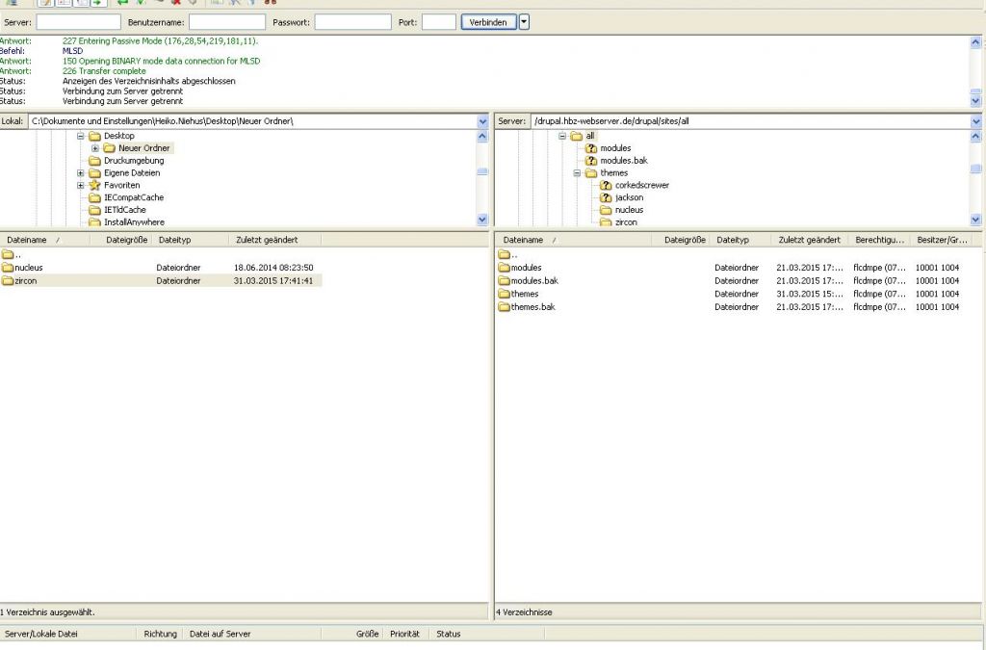Open the quickconnect history dropdown arrow
The height and width of the screenshot is (650, 986).
[524, 22]
